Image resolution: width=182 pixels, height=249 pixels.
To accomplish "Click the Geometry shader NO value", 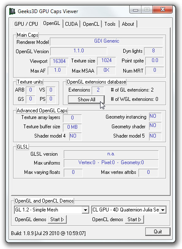I will 155,126.
